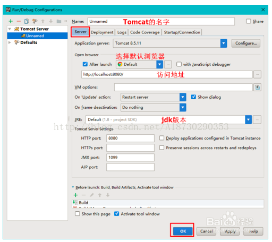
Task: Click the Configure... button
Action: (x=246, y=44)
